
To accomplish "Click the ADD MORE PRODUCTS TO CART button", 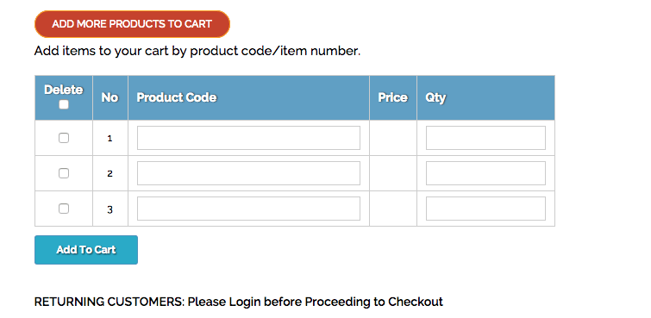I will (x=132, y=24).
